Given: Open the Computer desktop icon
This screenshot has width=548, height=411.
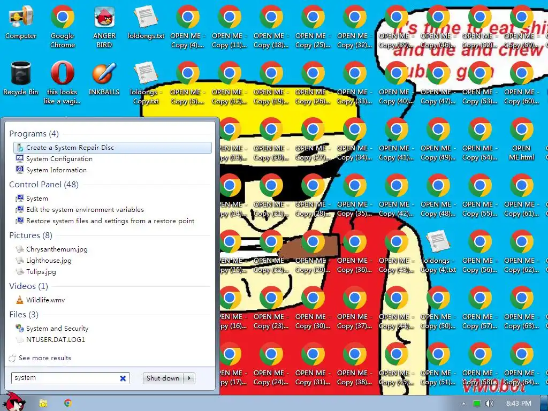Looking at the screenshot, I should tap(21, 22).
